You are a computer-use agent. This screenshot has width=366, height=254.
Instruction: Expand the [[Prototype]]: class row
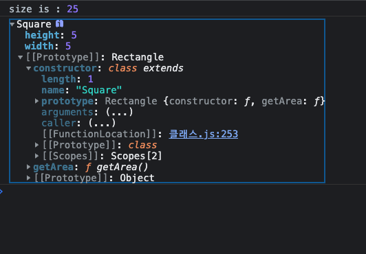(36, 145)
